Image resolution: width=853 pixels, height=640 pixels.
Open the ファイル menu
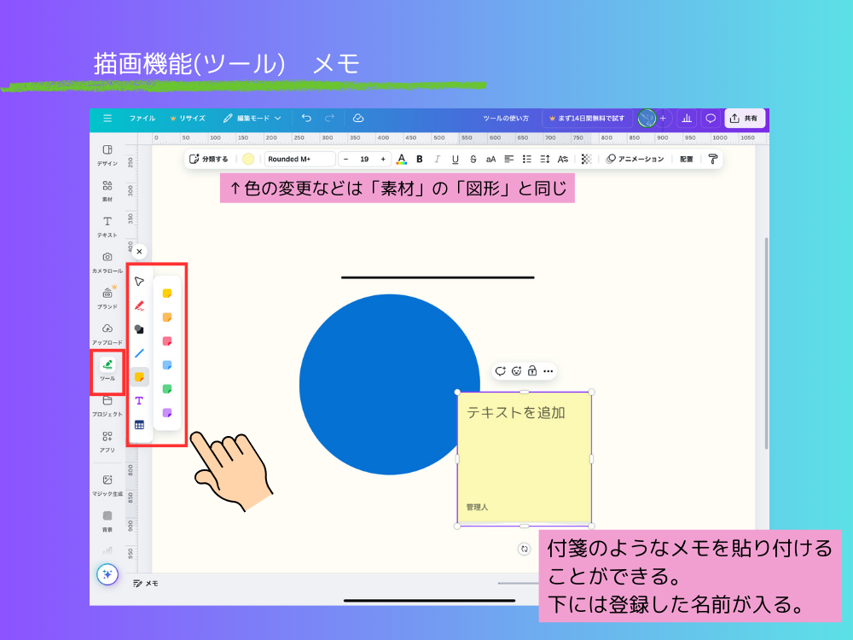coord(142,118)
